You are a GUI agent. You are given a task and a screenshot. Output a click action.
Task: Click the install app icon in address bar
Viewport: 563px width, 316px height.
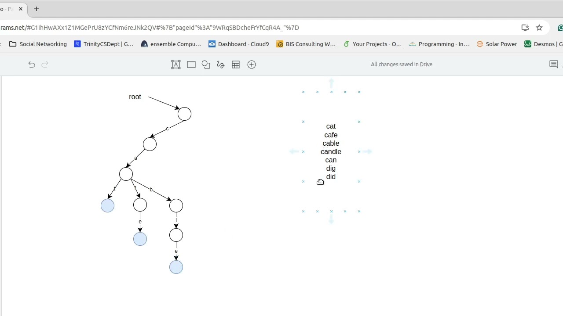(x=525, y=28)
